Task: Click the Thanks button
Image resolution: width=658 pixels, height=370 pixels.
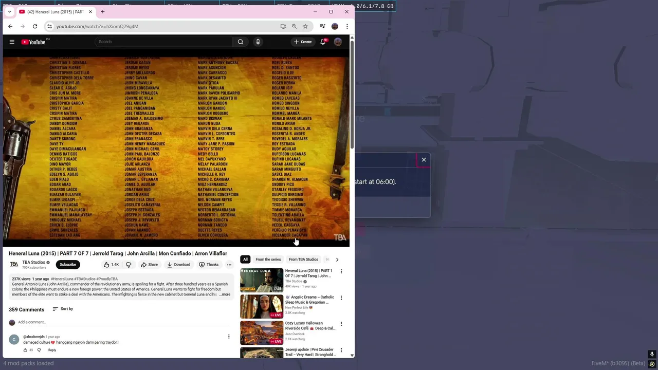Action: click(209, 265)
